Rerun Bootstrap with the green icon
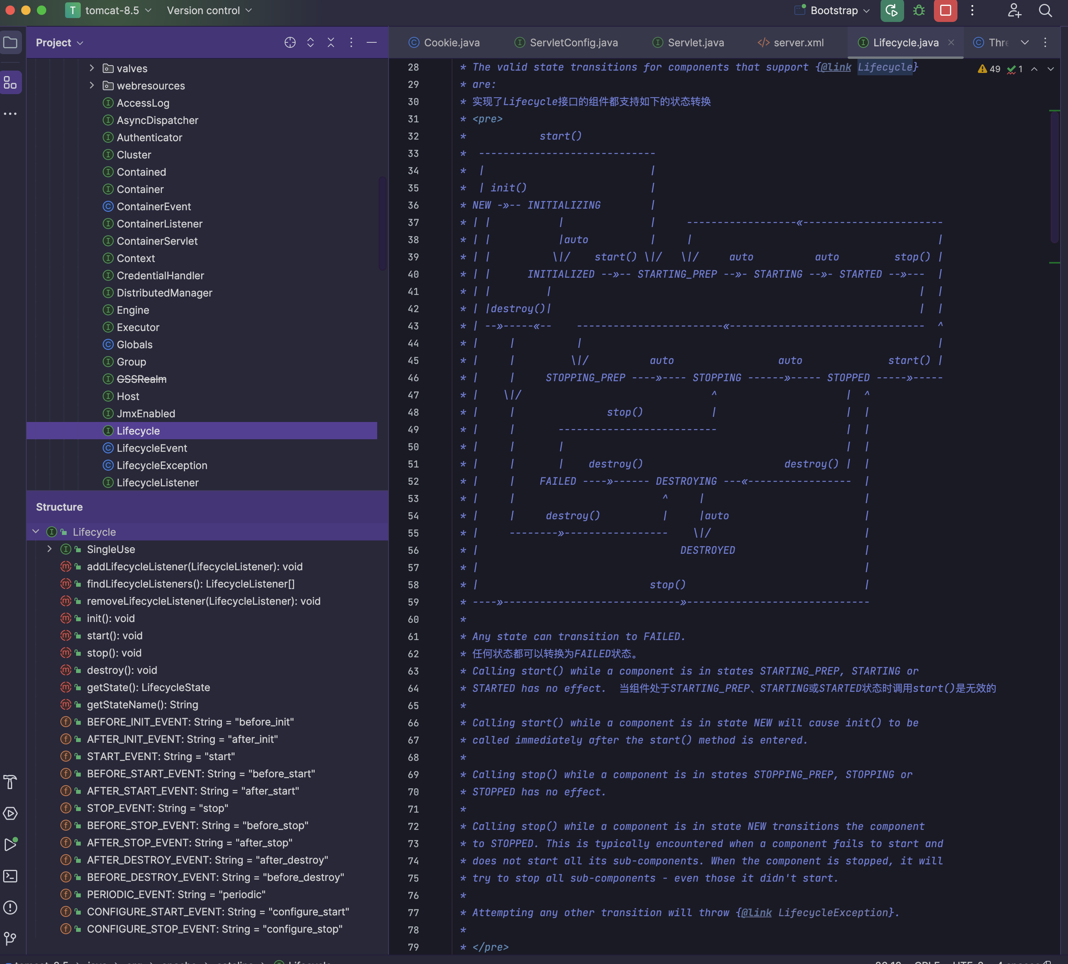The height and width of the screenshot is (964, 1068). pyautogui.click(x=892, y=11)
